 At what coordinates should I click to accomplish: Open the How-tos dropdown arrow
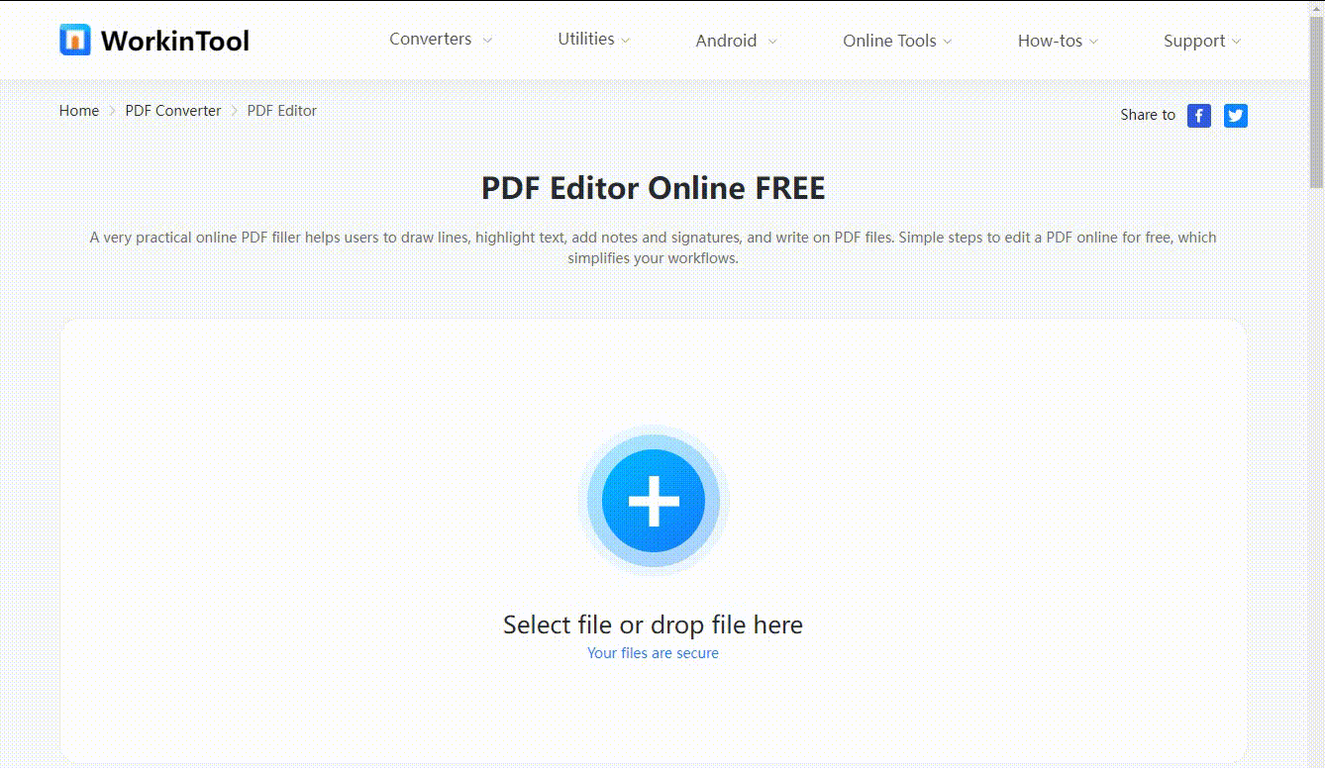(x=1093, y=42)
